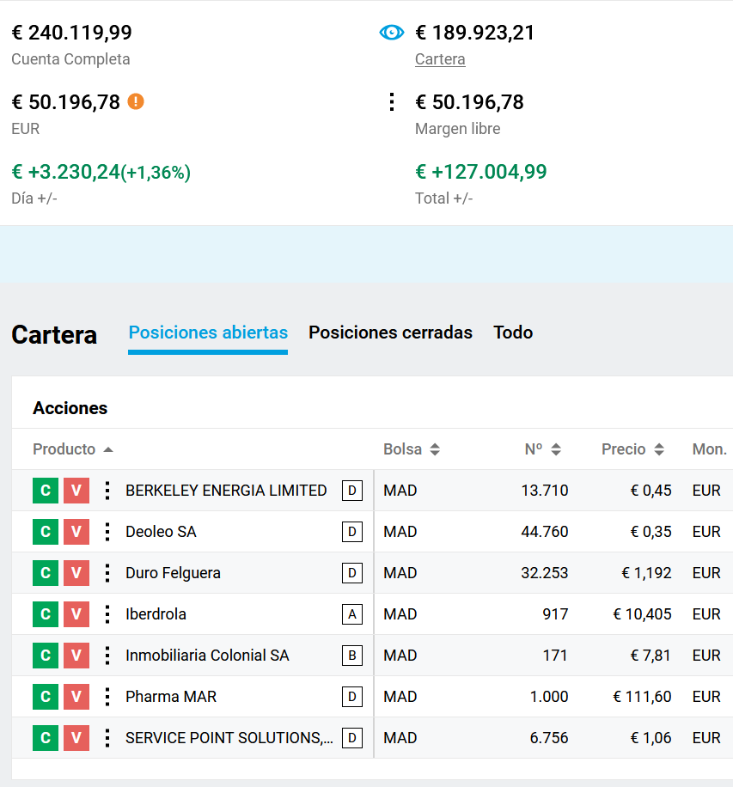Click the B badge on Inmobiliaria Colonial row

pos(352,655)
